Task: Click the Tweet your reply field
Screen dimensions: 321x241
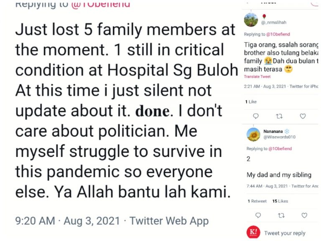Action: 285,233
